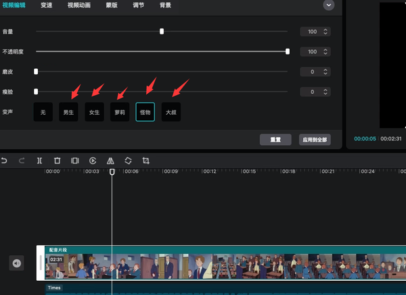Image resolution: width=406 pixels, height=295 pixels.
Task: Click the timeline playhead marker
Action: (x=112, y=171)
